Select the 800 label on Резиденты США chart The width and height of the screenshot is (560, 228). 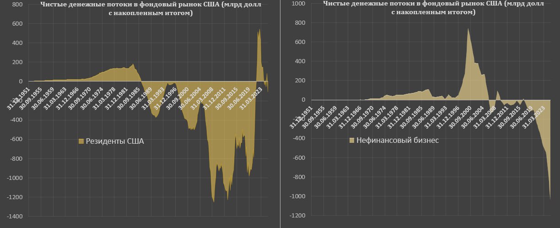pos(16,4)
